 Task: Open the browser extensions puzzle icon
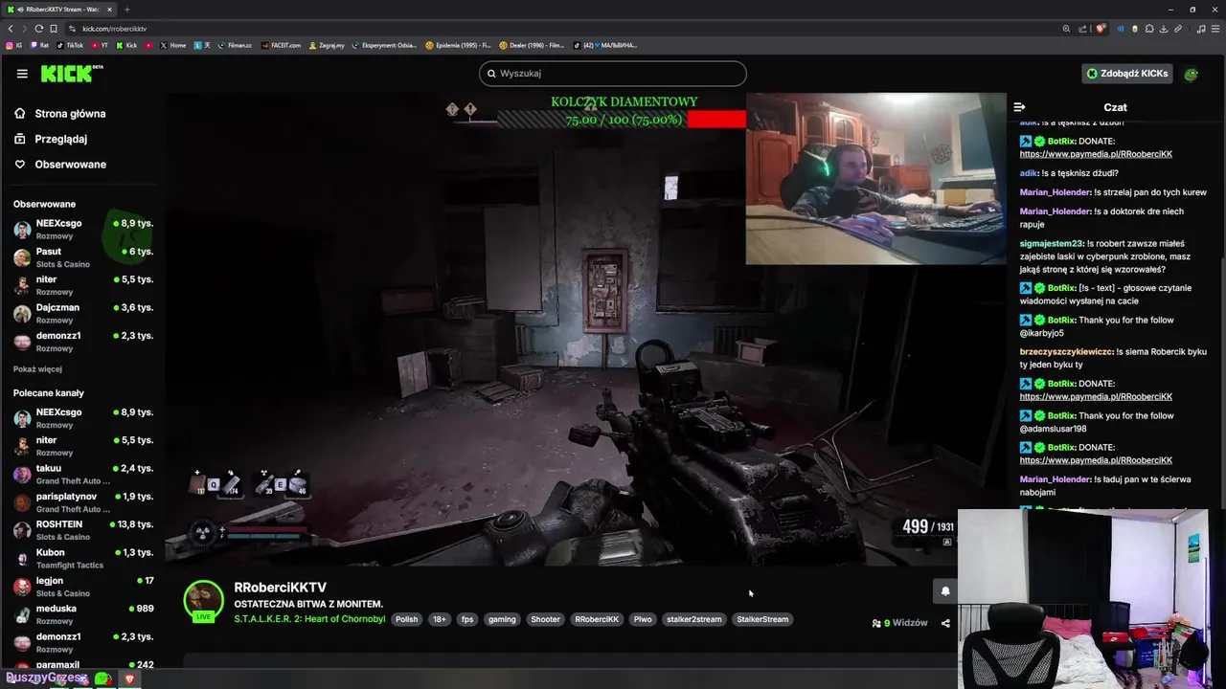[x=1149, y=29]
